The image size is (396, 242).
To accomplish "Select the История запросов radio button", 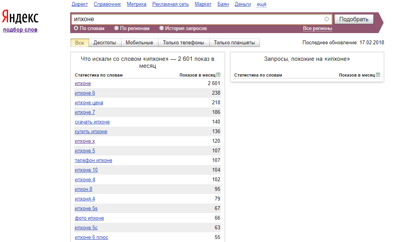I will pyautogui.click(x=162, y=28).
